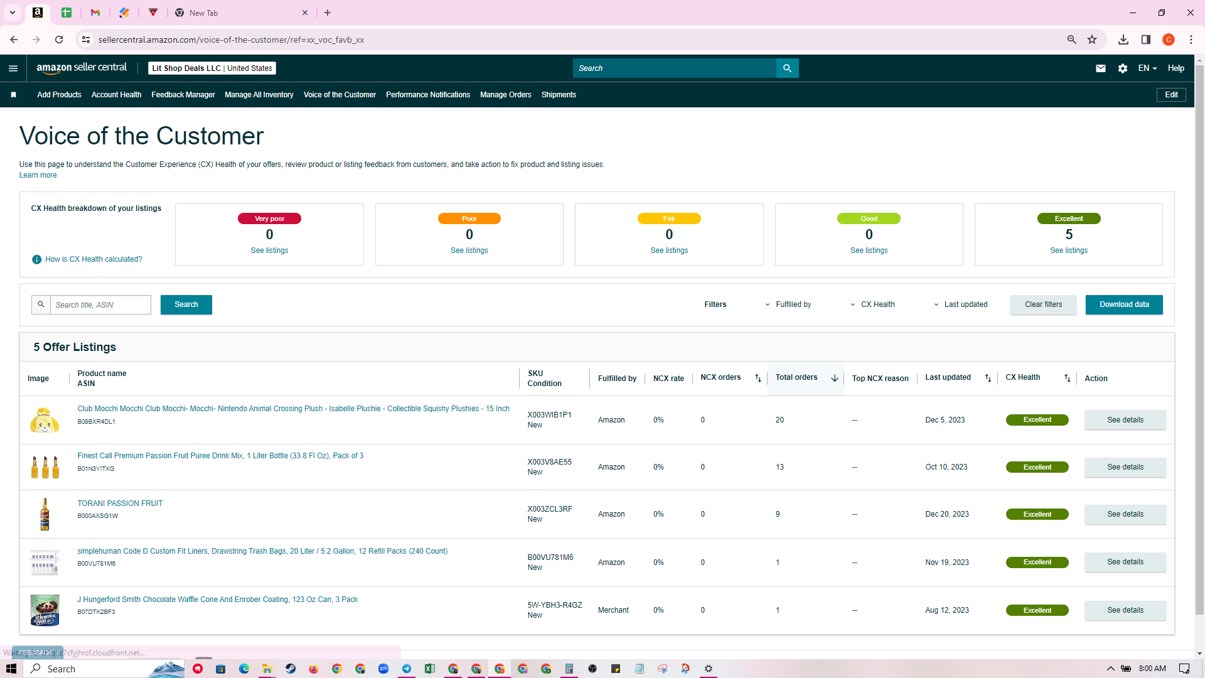Open the Windows Start menu
The height and width of the screenshot is (678, 1205).
click(x=11, y=669)
